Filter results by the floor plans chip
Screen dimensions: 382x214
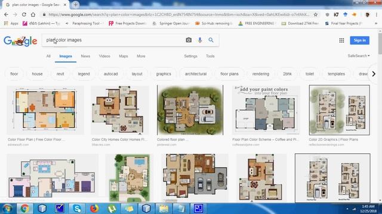pyautogui.click(x=229, y=74)
